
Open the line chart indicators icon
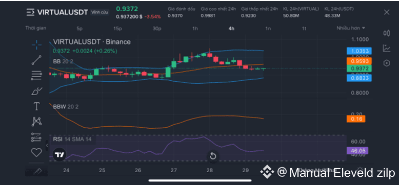click(x=387, y=48)
